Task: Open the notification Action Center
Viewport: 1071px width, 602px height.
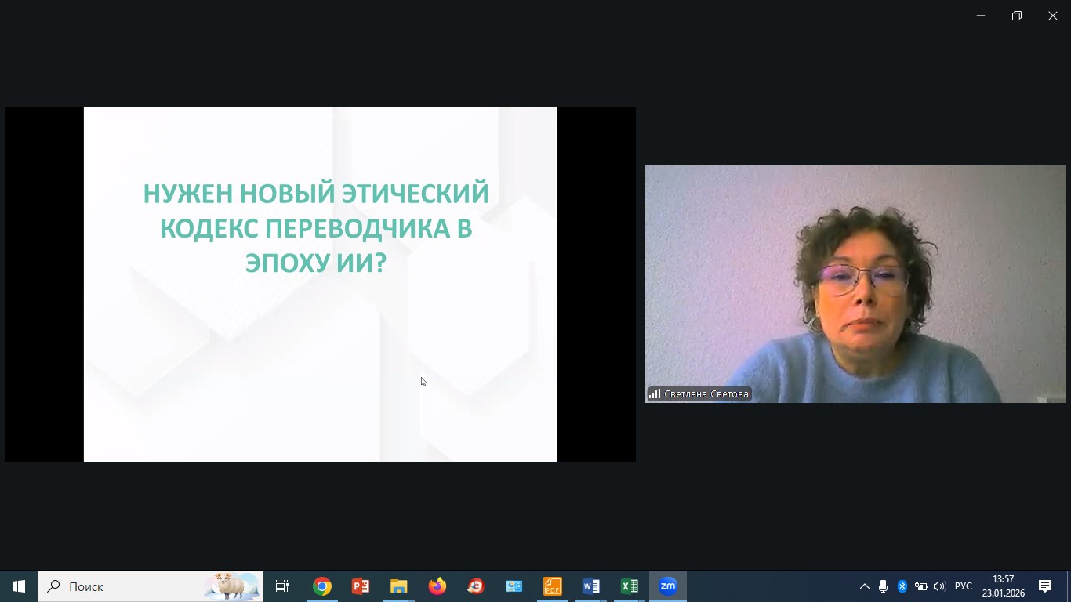Action: click(x=1045, y=586)
